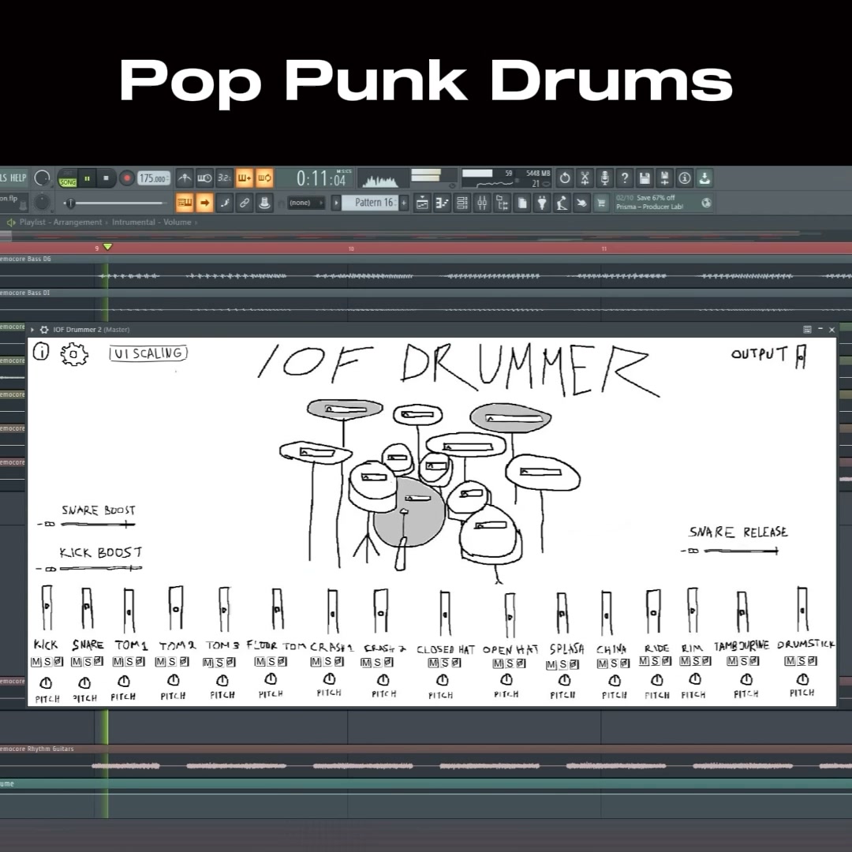Click the CHINA pitch knob
The height and width of the screenshot is (852, 852).
click(x=615, y=680)
